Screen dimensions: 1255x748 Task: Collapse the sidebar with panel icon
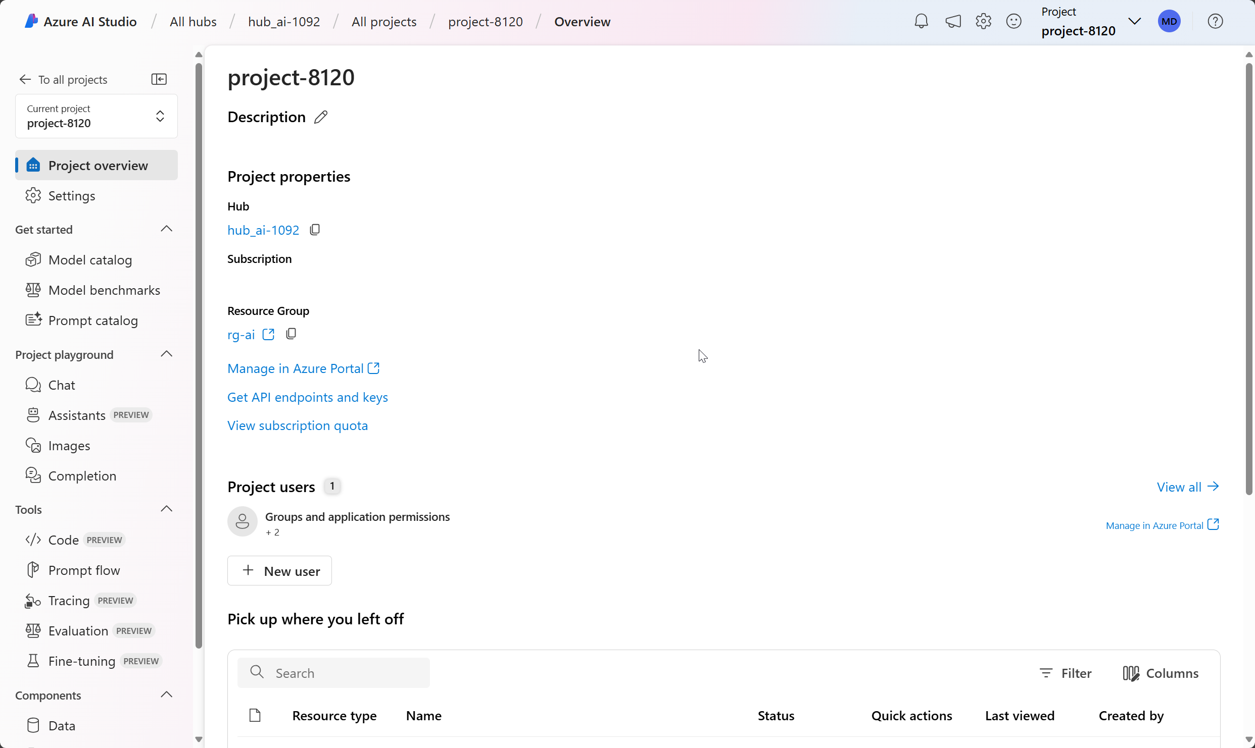coord(159,79)
